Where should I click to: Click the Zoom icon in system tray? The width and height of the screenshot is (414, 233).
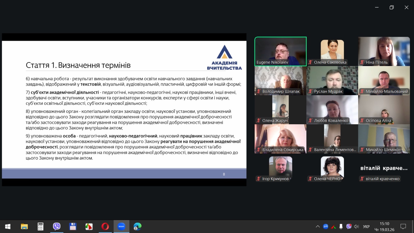[326, 227]
